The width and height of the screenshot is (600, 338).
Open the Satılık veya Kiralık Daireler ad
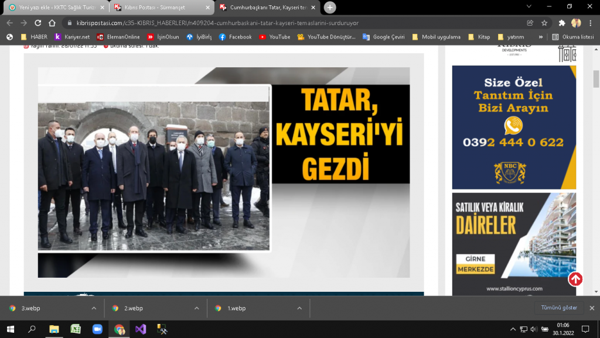point(514,243)
